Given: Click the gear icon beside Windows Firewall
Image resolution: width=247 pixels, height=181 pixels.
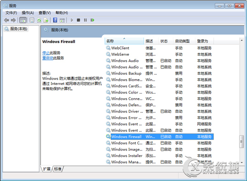Looking at the screenshot, I should [108, 136].
